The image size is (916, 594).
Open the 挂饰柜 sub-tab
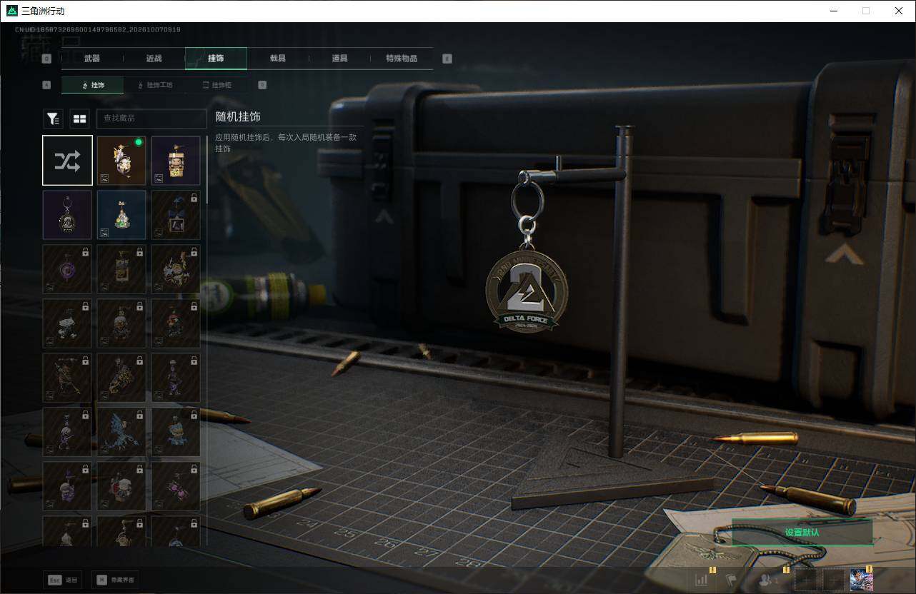tap(216, 85)
